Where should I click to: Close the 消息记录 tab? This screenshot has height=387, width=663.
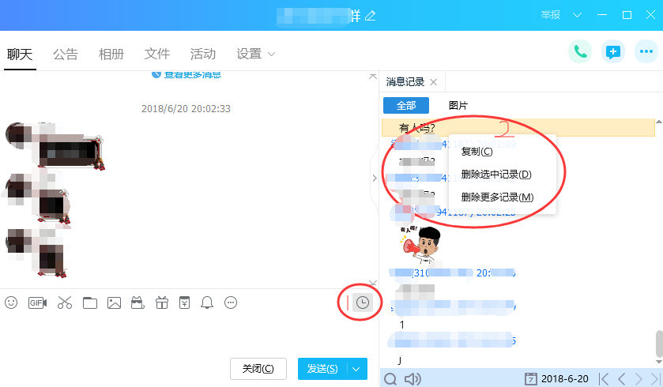pos(433,82)
